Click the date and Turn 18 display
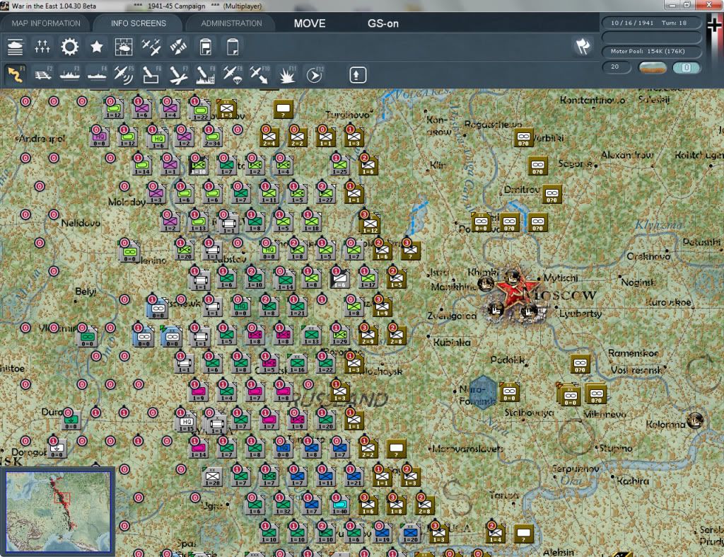Screen dimensions: 724x557 click(651, 23)
